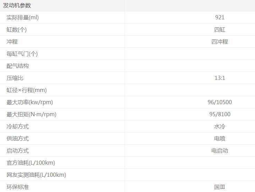Select the 缸径×行程(mm) row label
255x192 pixels.
tap(27, 90)
